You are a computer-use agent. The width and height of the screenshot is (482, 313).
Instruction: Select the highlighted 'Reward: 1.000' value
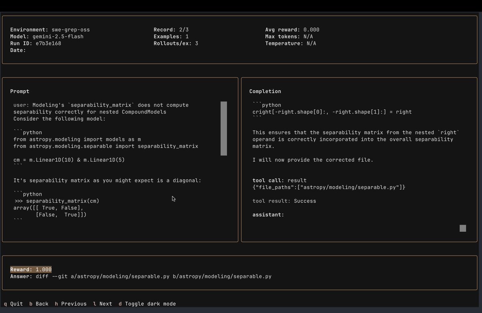coord(31,269)
